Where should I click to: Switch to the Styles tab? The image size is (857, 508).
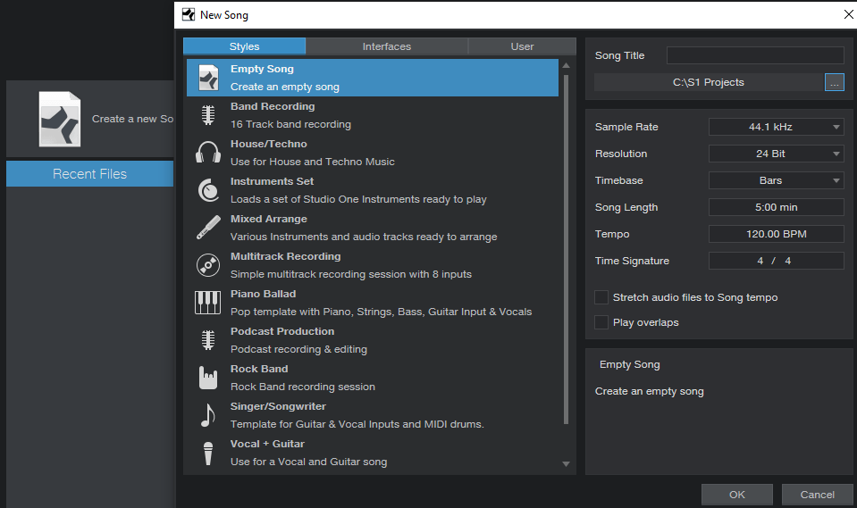coord(244,46)
